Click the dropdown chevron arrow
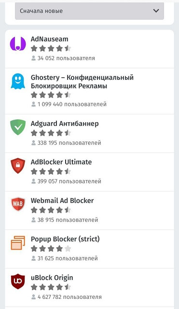The height and width of the screenshot is (309, 179). tap(156, 11)
